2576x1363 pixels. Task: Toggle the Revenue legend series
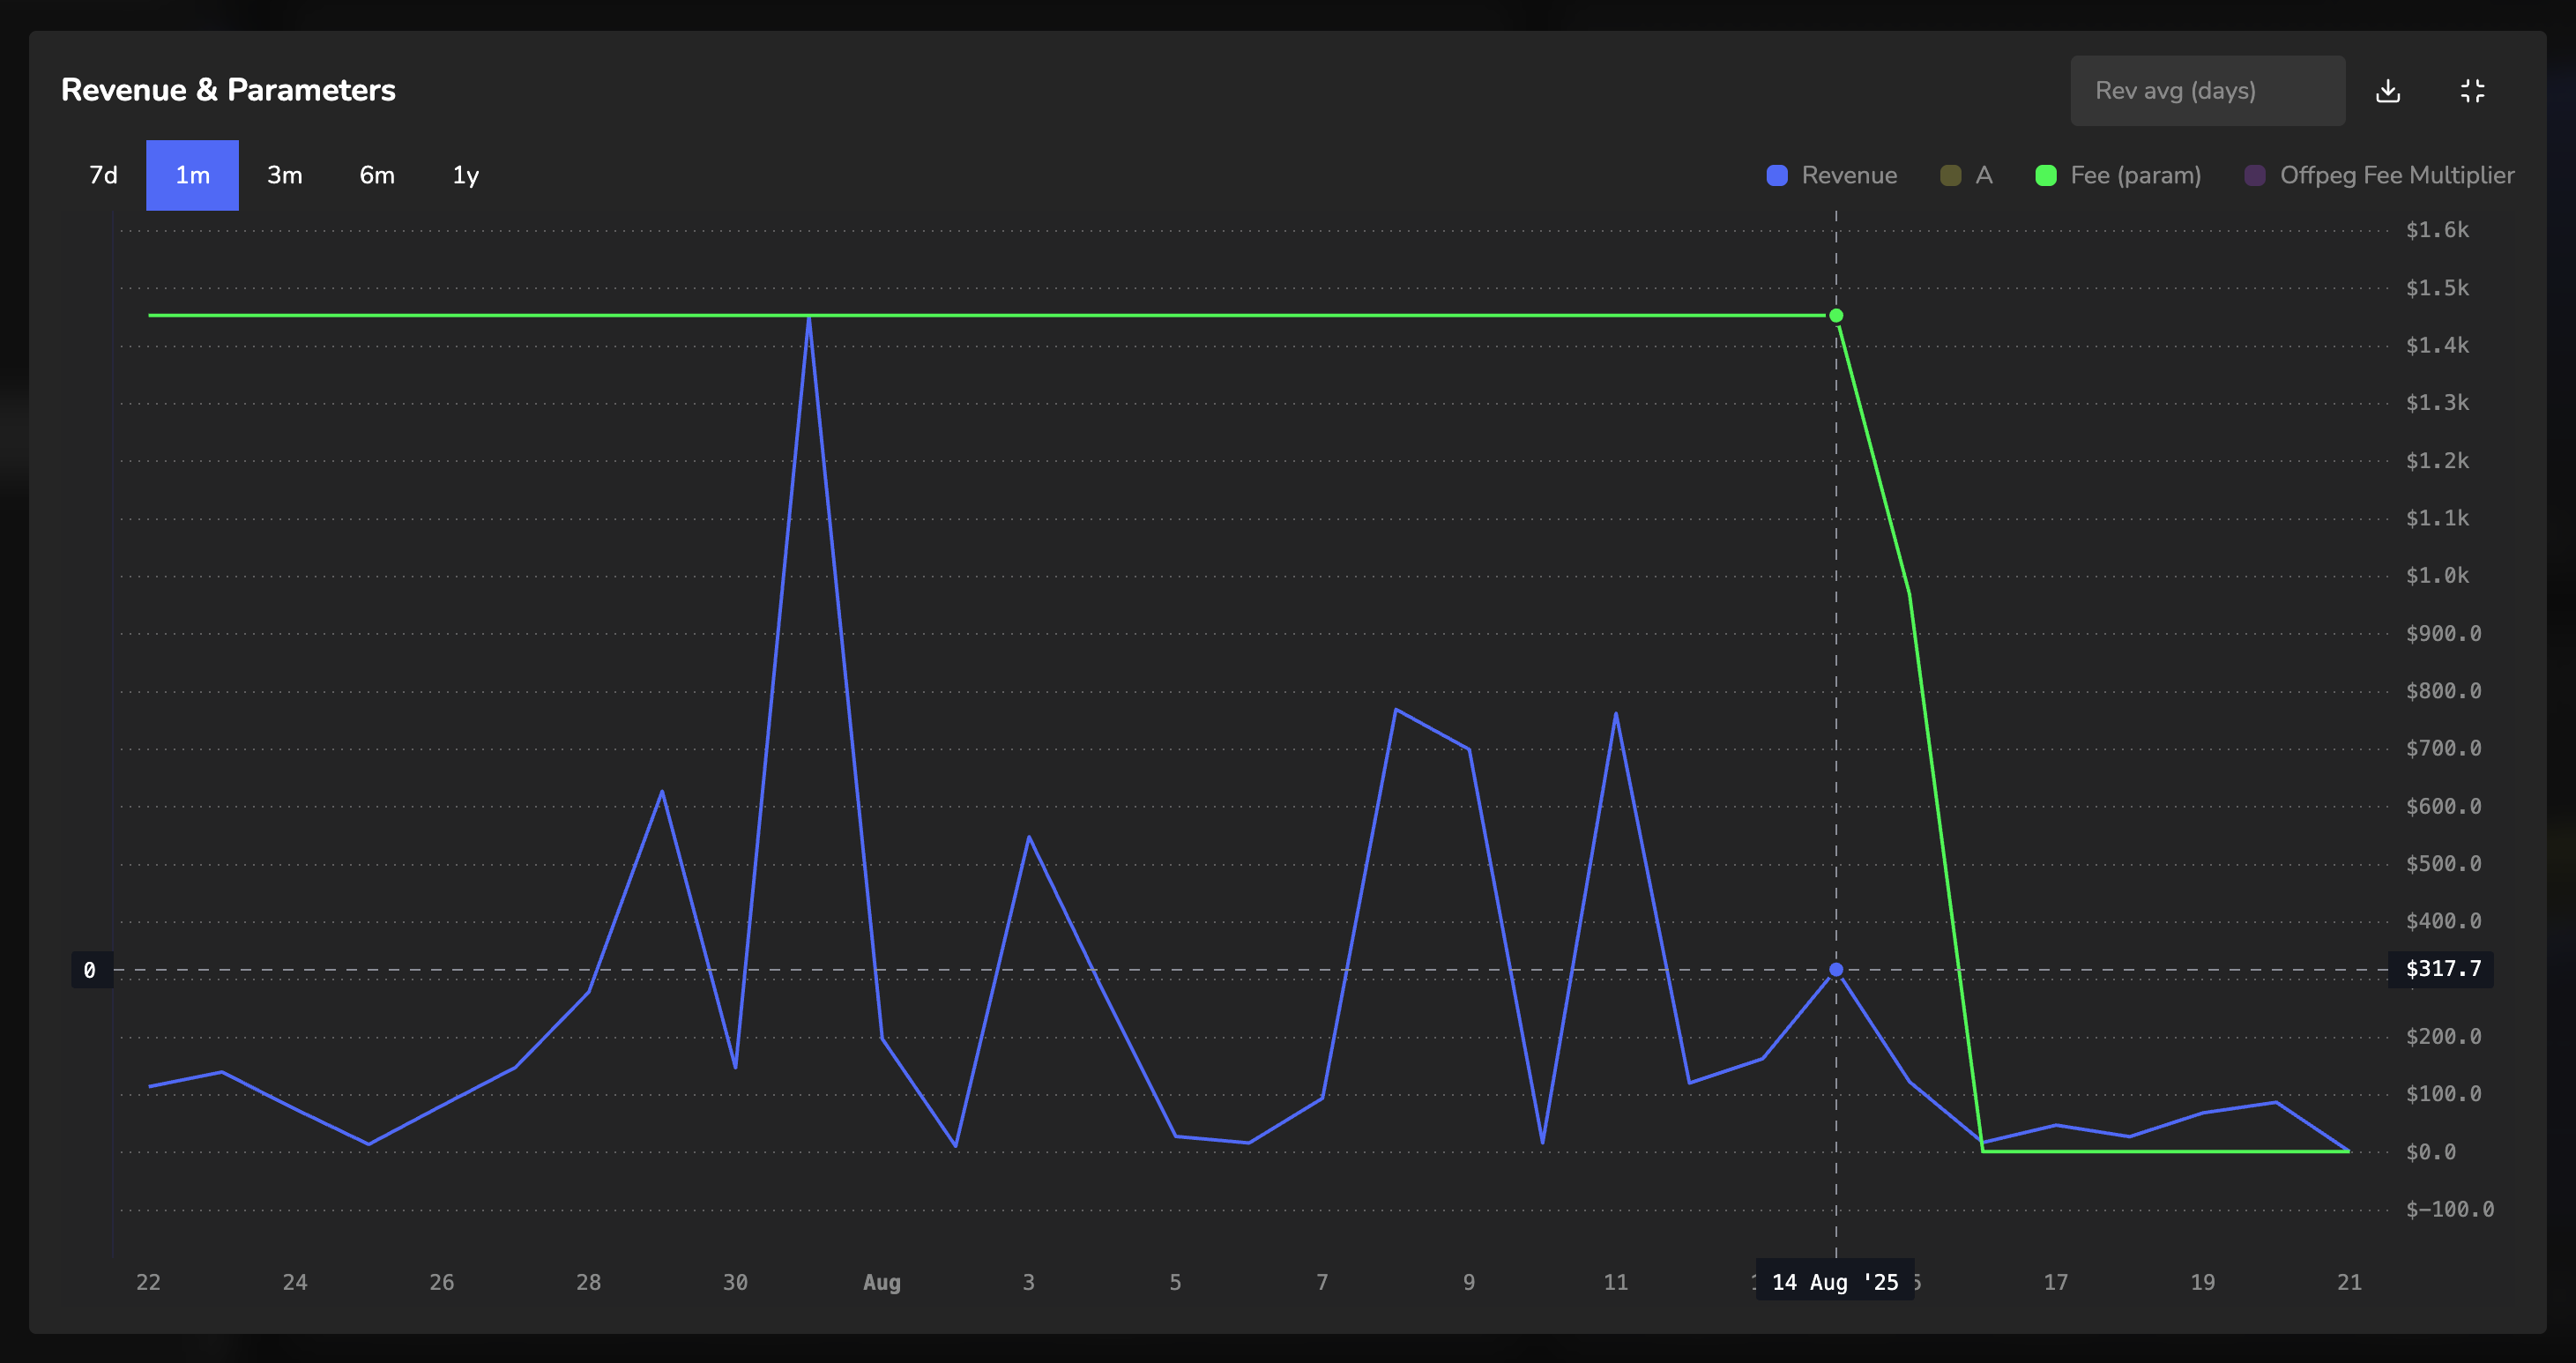tap(1848, 176)
